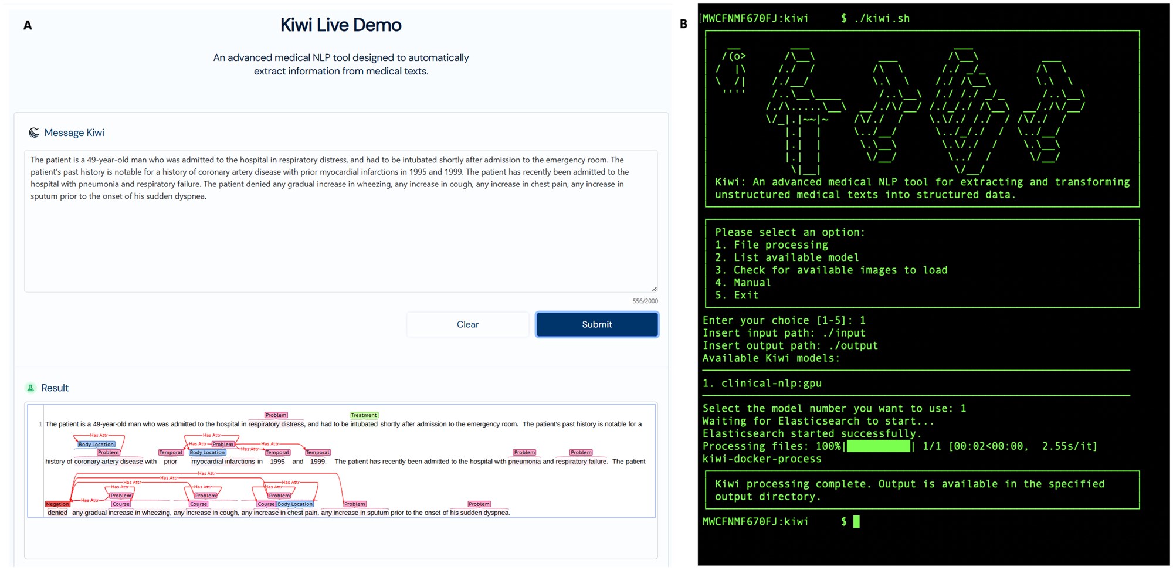Select the Problem tag above respiratory failure

581,453
